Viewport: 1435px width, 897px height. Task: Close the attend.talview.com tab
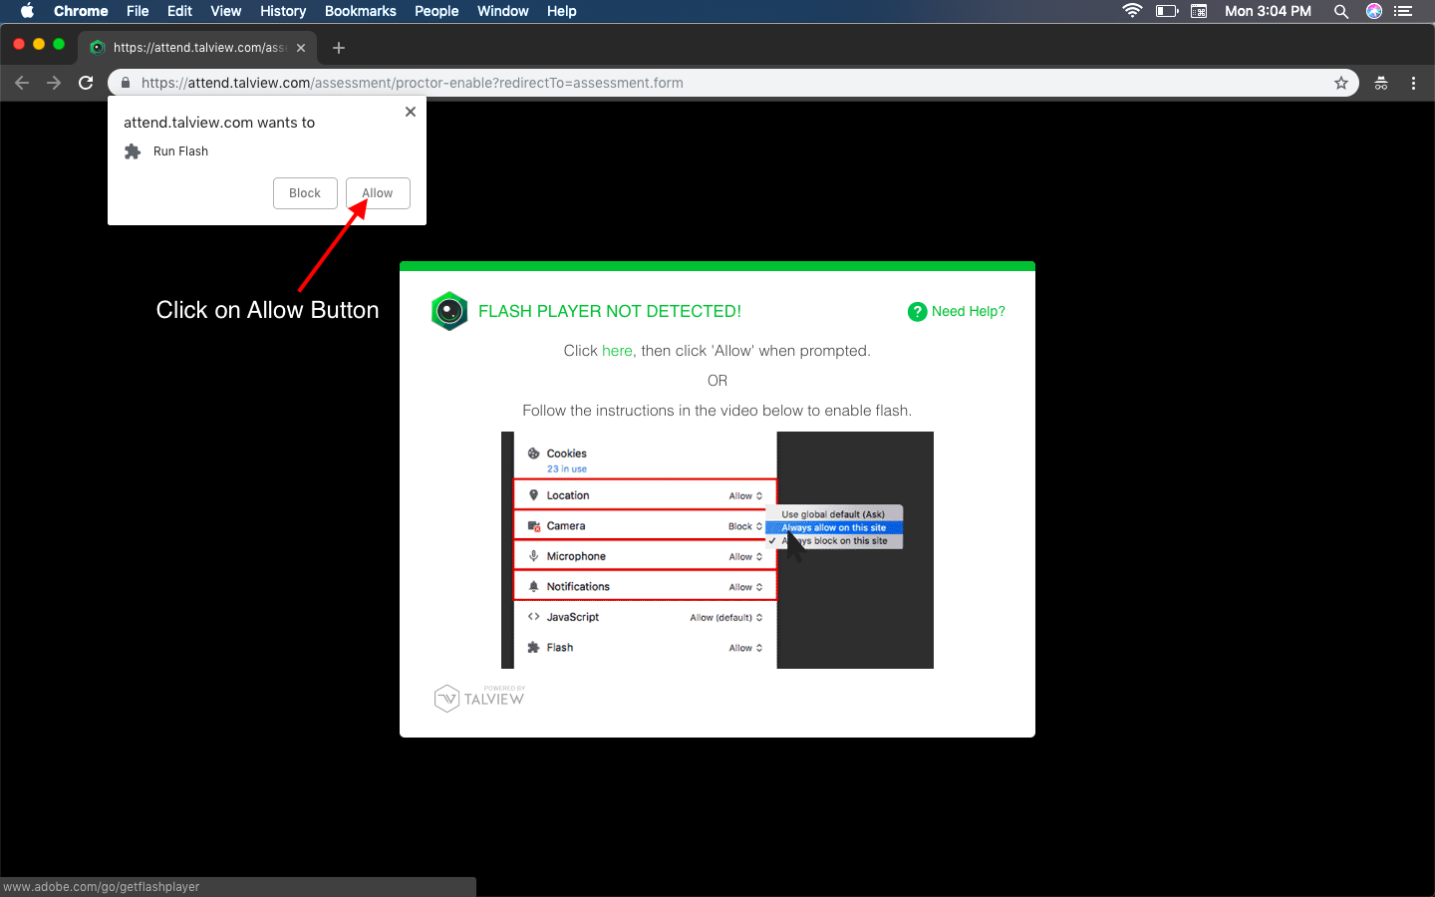point(301,48)
